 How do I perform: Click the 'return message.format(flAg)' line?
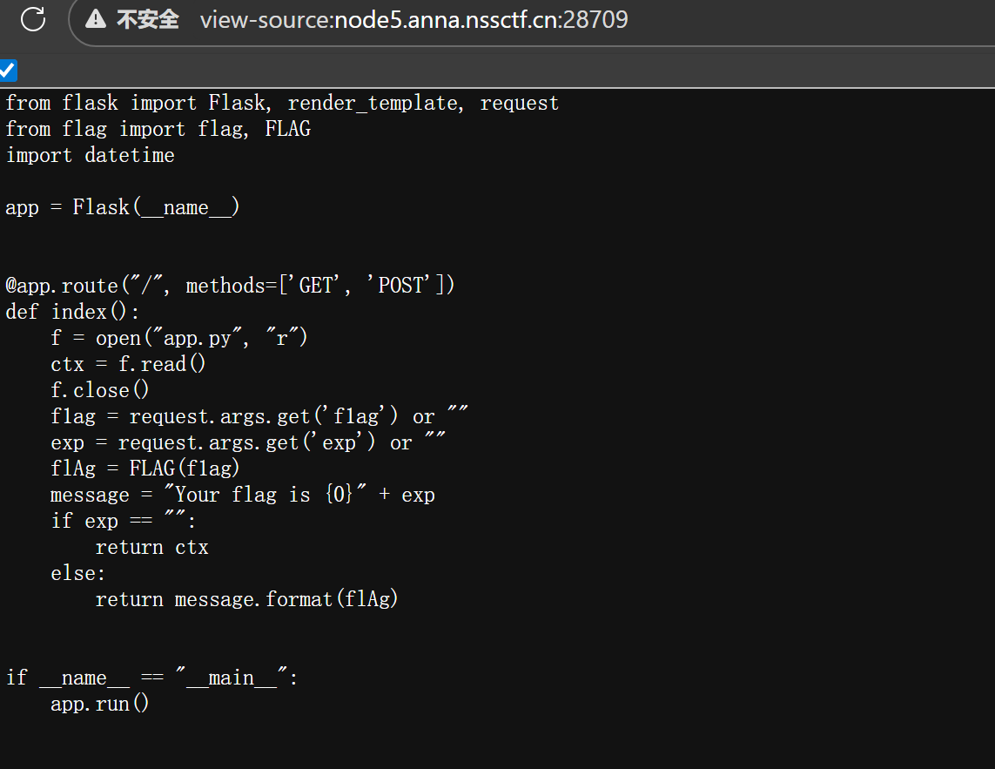[247, 599]
